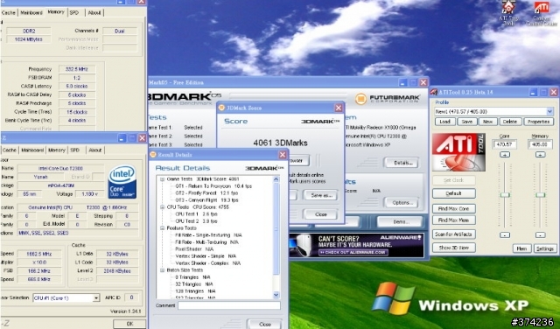The width and height of the screenshot is (560, 329).
Task: Click Show 3D View button
Action: [454, 248]
